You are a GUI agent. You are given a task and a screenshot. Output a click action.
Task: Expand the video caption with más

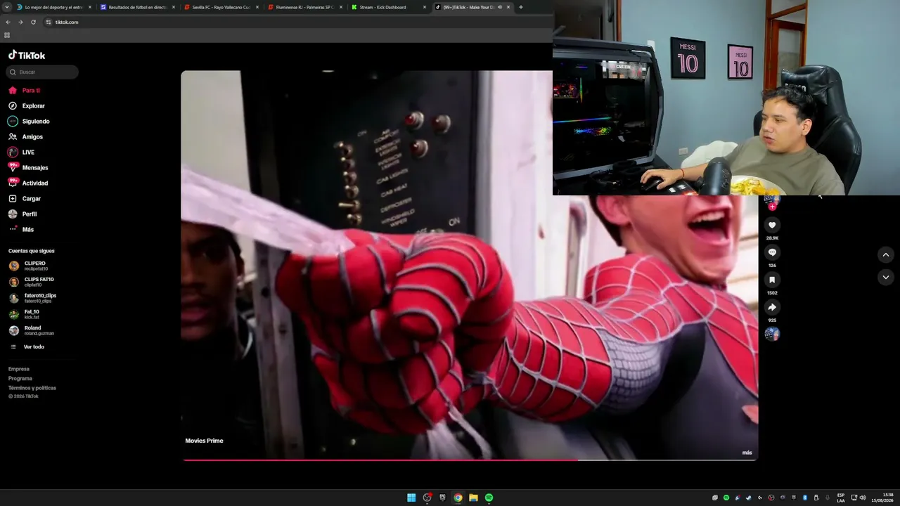[x=747, y=453]
